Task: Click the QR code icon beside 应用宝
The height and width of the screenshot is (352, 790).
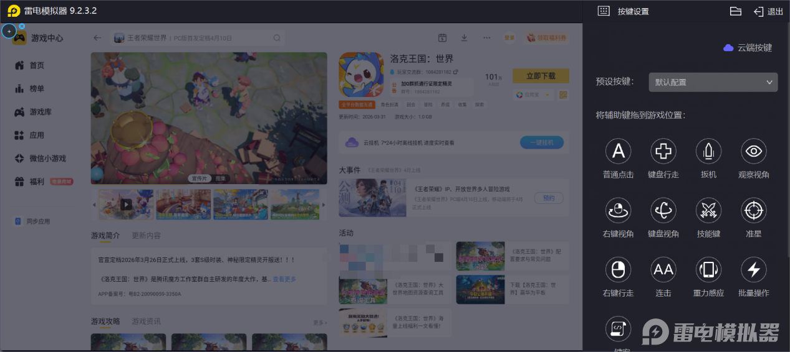Action: (x=564, y=95)
